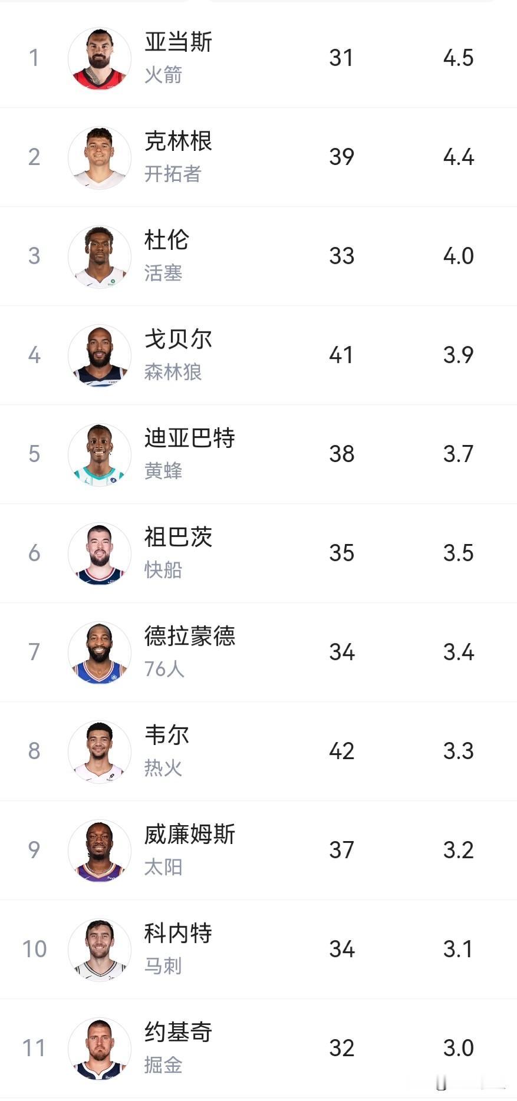Viewport: 517px width, 1101px height.
Task: Open 亚当斯's player profile photo
Action: [x=99, y=58]
